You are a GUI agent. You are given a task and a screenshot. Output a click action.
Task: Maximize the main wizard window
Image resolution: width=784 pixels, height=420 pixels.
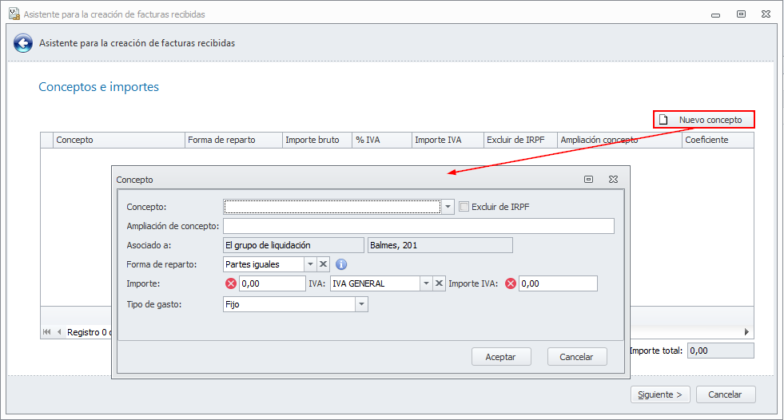coord(741,14)
